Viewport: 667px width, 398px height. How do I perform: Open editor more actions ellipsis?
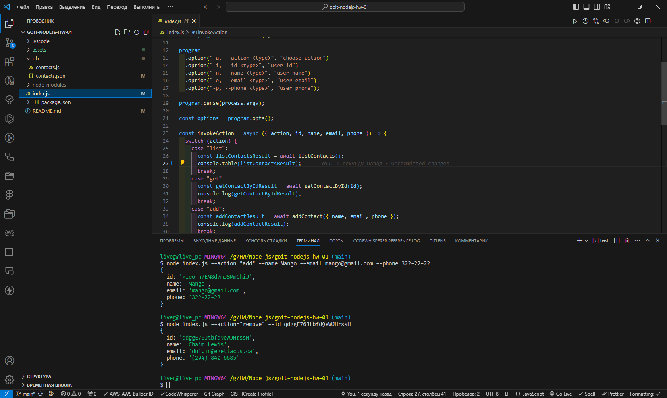(x=658, y=21)
